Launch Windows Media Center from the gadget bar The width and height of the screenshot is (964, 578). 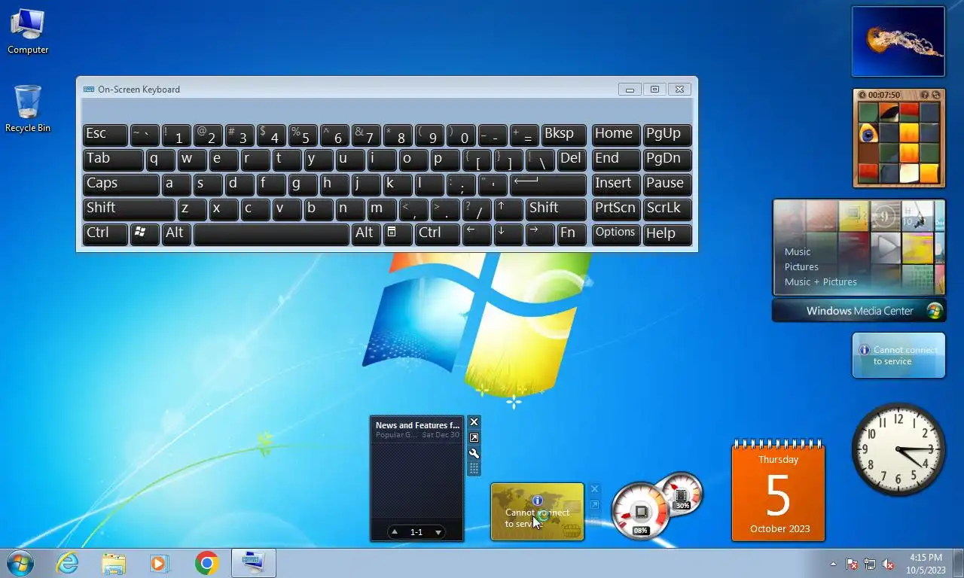click(859, 310)
